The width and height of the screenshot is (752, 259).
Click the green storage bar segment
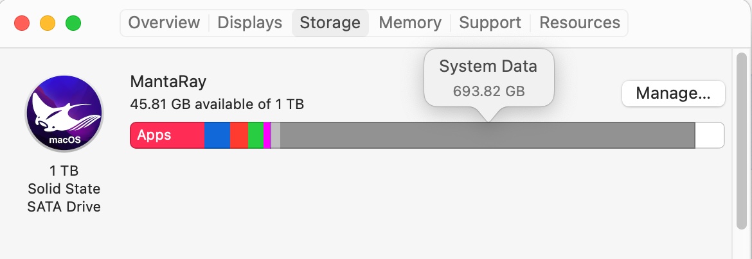[255, 135]
